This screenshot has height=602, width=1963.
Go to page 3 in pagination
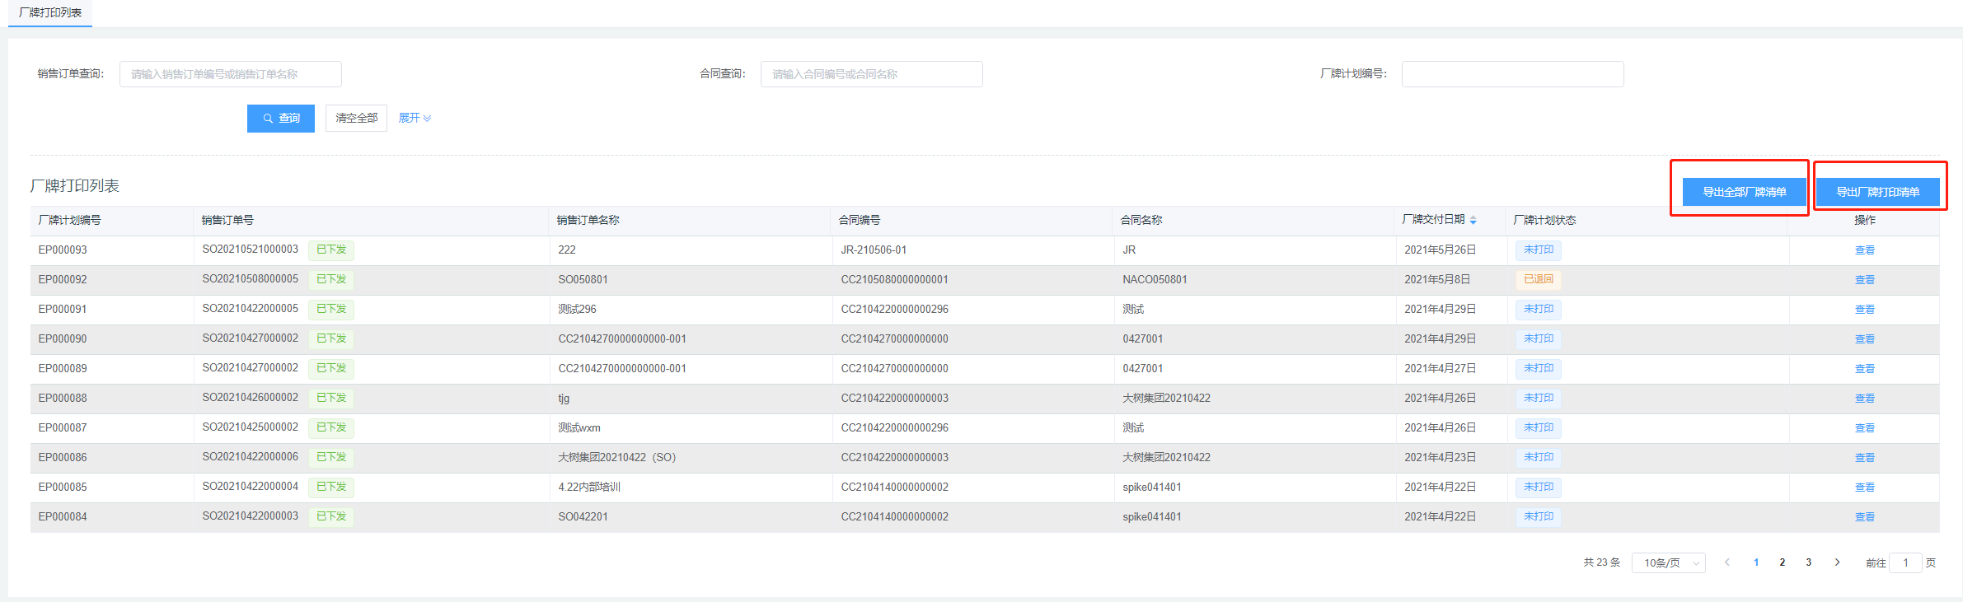point(1808,562)
